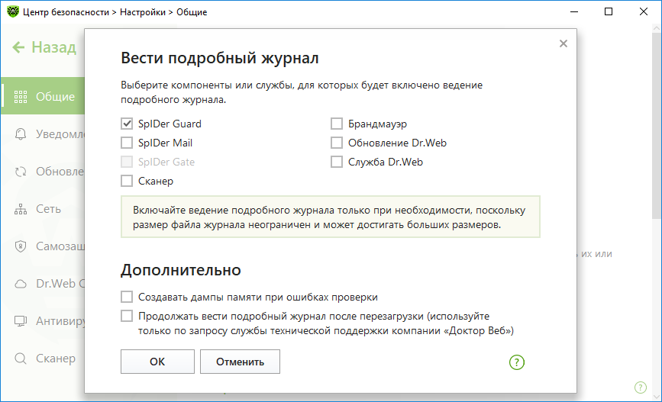Click the network icon beside Сеть
Screen dimensions: 662x402
click(x=21, y=209)
